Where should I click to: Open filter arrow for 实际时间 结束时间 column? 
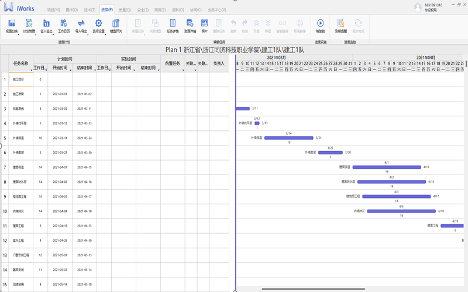(159, 70)
